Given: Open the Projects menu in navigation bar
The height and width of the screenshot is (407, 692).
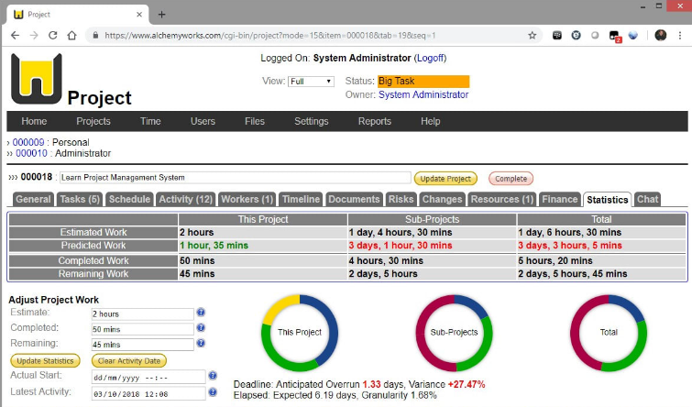Looking at the screenshot, I should tap(93, 122).
